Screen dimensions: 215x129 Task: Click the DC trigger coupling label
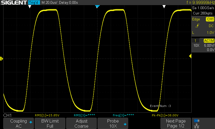(211, 26)
